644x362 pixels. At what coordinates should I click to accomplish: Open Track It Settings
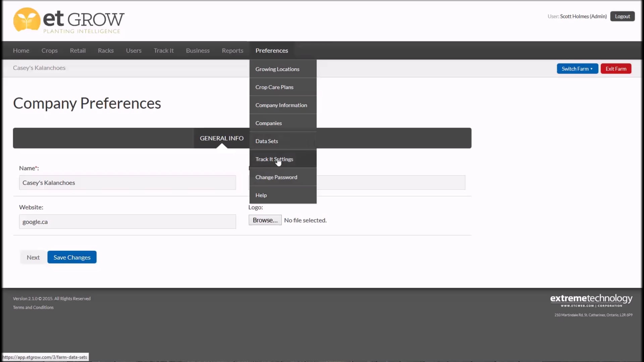[274, 159]
